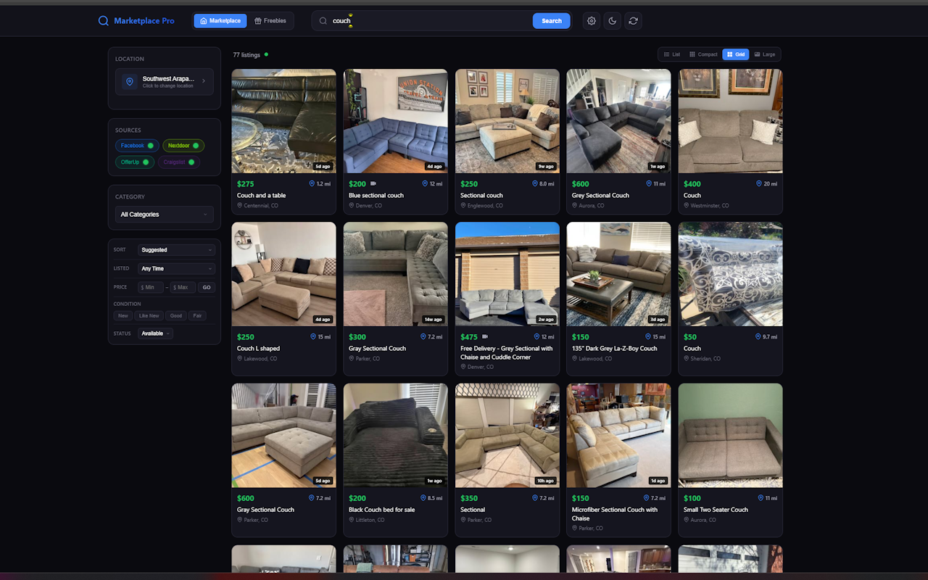Filter by Good condition
928x580 pixels.
click(176, 316)
